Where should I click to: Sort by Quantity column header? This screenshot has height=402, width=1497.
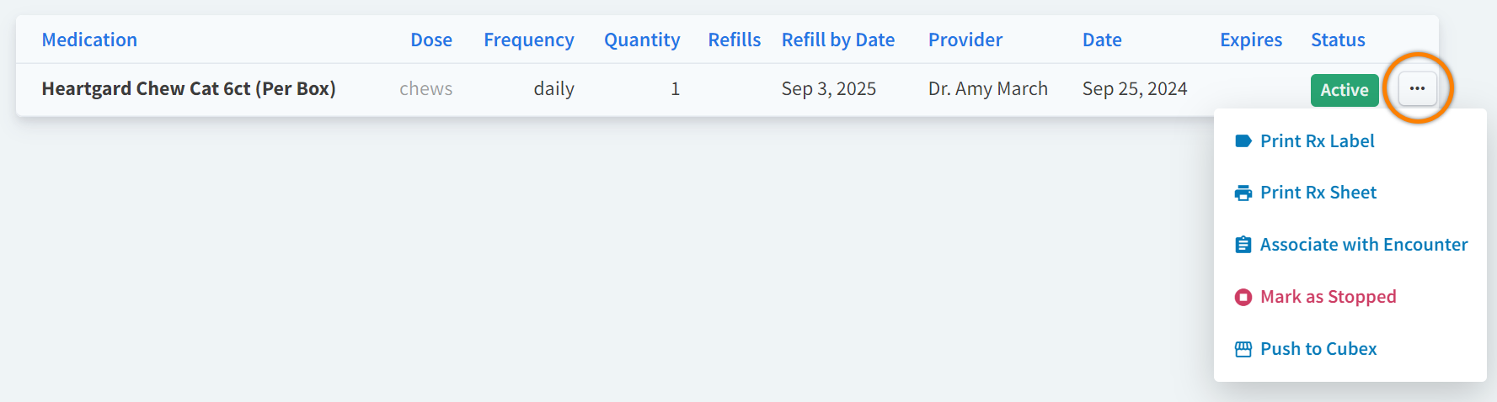click(641, 40)
